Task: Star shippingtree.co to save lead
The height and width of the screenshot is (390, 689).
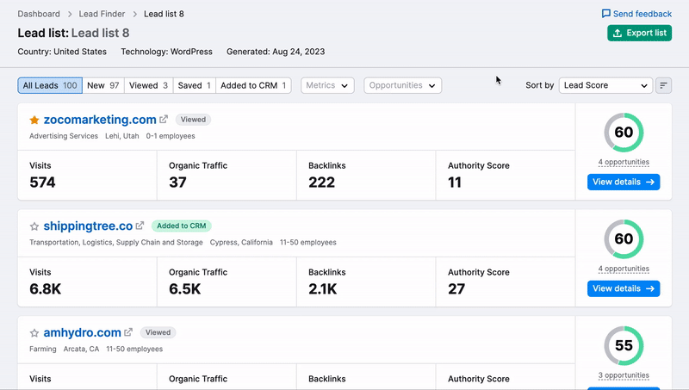Action: click(34, 226)
